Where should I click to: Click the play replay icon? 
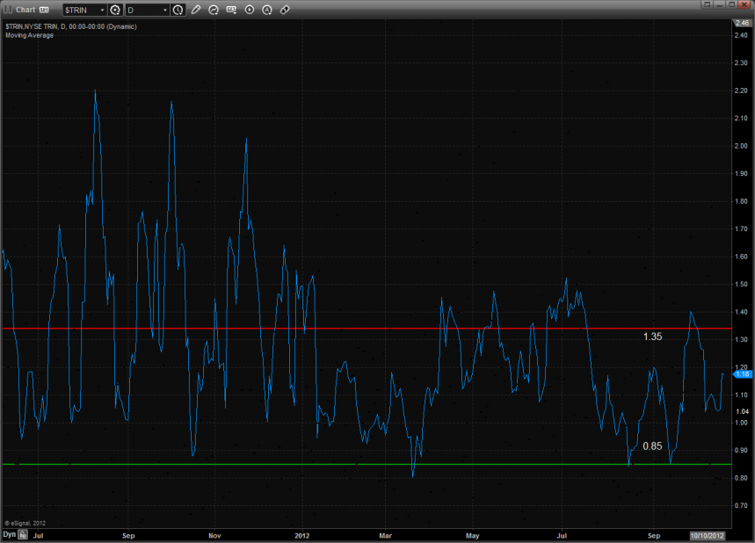tap(250, 10)
